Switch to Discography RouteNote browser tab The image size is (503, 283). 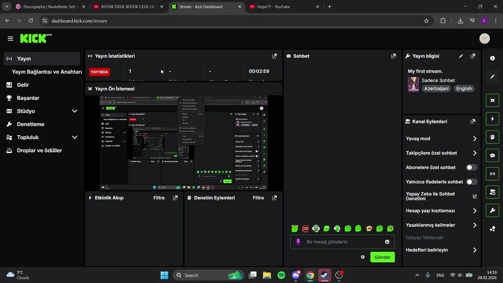50,7
